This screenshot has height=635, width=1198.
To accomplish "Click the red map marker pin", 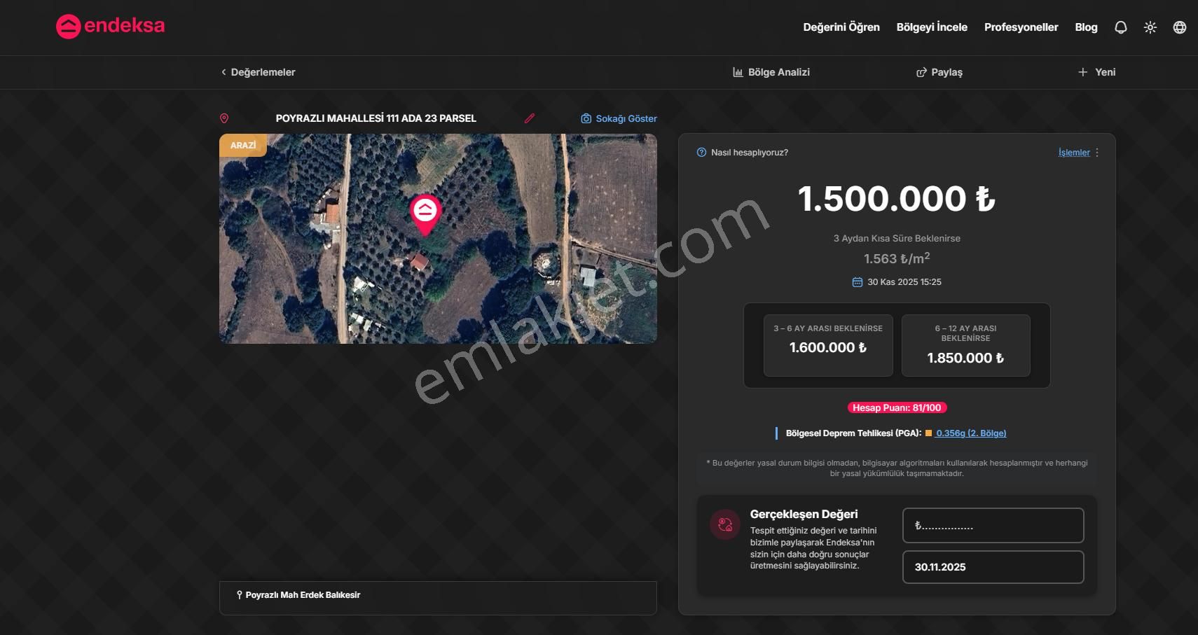I will coord(425,213).
